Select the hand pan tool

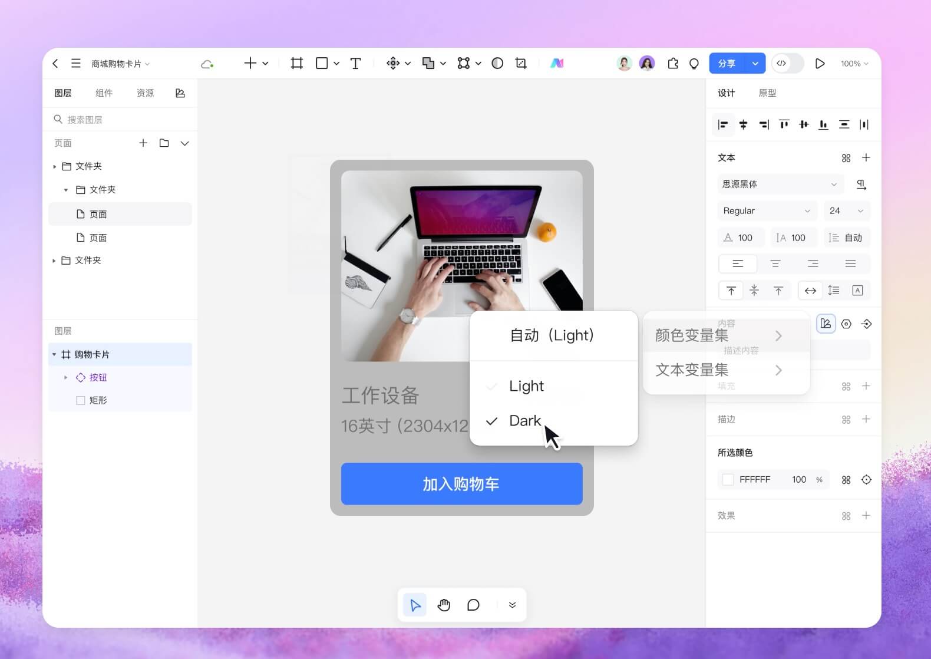[x=444, y=605]
